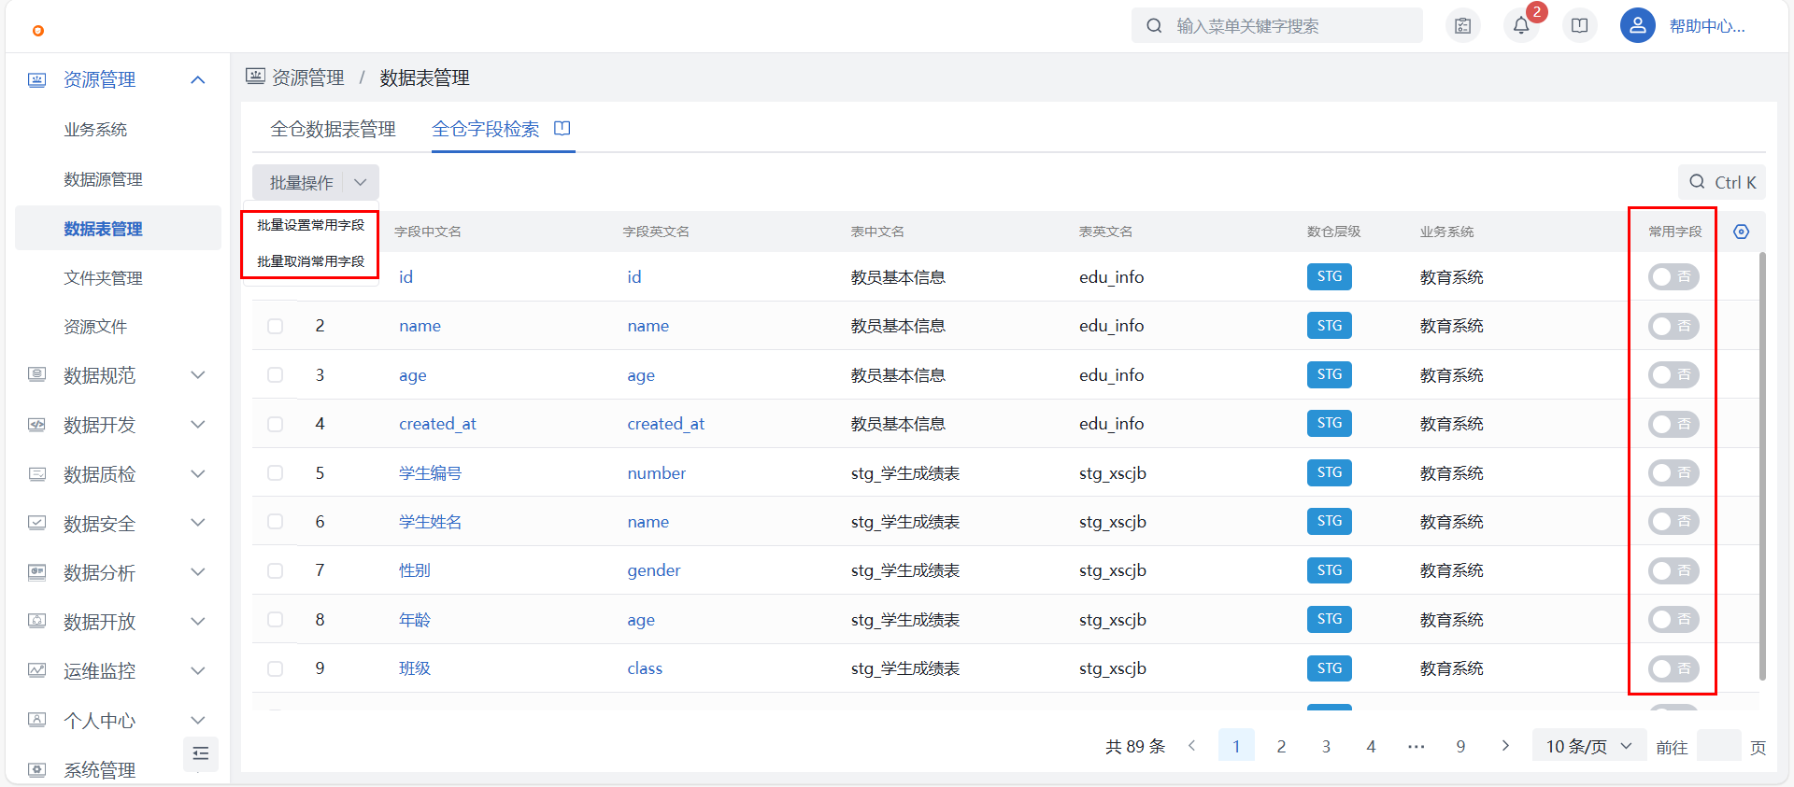This screenshot has height=787, width=1794.
Task: Click the open-in-new-window icon beside 全仓字段检索
Action: click(x=562, y=128)
